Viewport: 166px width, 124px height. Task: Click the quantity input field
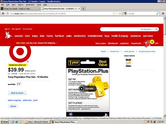(19, 84)
